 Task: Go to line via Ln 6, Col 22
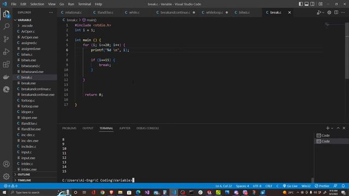pos(224,186)
